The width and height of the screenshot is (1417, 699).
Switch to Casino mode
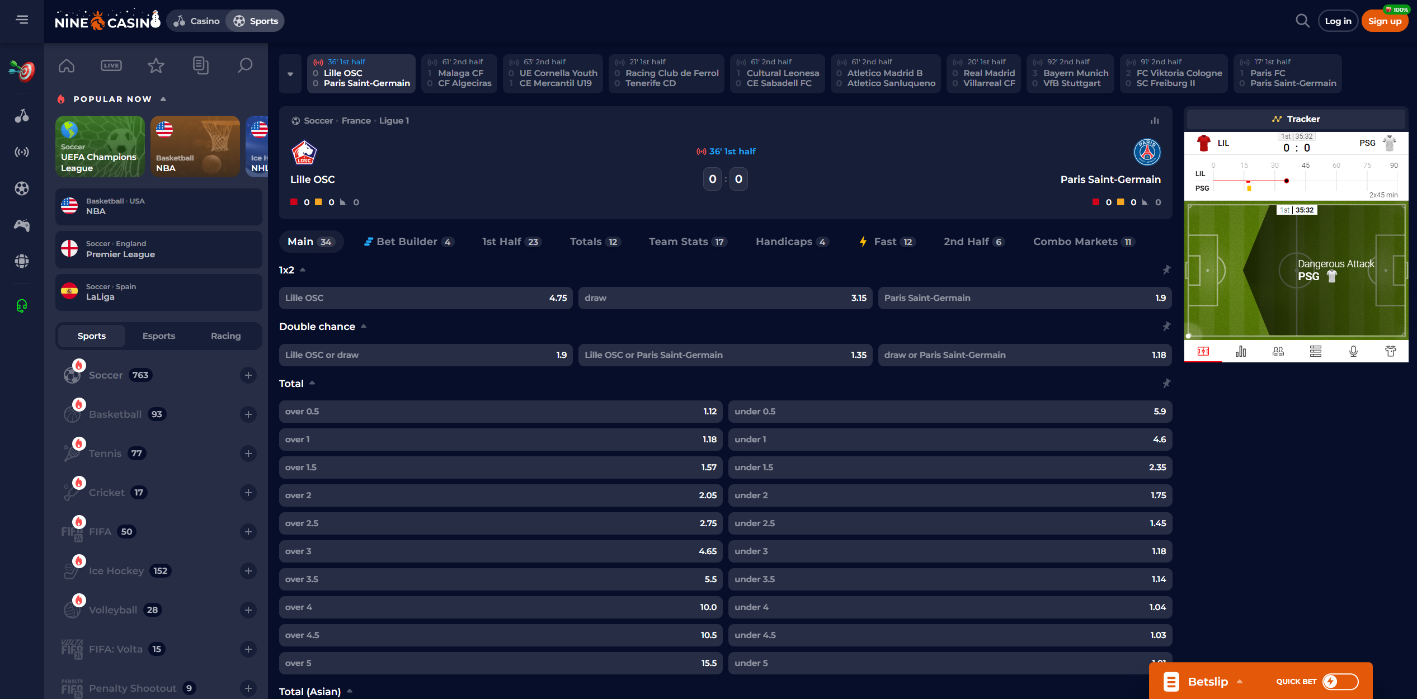coord(196,21)
